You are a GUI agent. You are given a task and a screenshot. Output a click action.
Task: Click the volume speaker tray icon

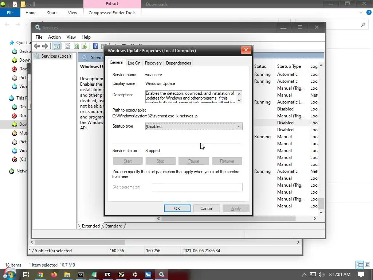point(321,275)
